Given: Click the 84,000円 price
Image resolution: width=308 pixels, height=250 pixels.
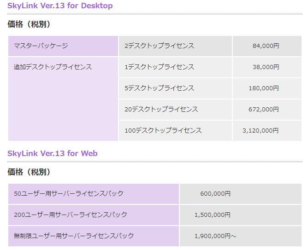Looking at the screenshot, I should [x=266, y=46].
